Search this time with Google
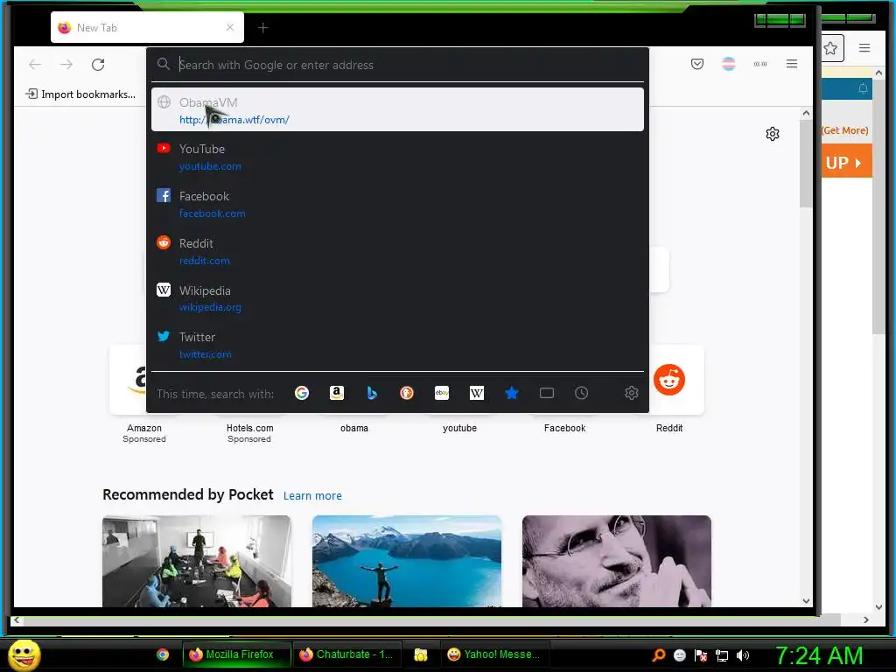This screenshot has width=896, height=672. (302, 393)
